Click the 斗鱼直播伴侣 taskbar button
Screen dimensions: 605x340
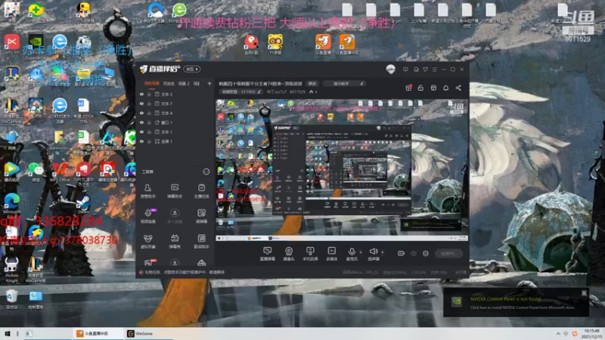(97, 333)
